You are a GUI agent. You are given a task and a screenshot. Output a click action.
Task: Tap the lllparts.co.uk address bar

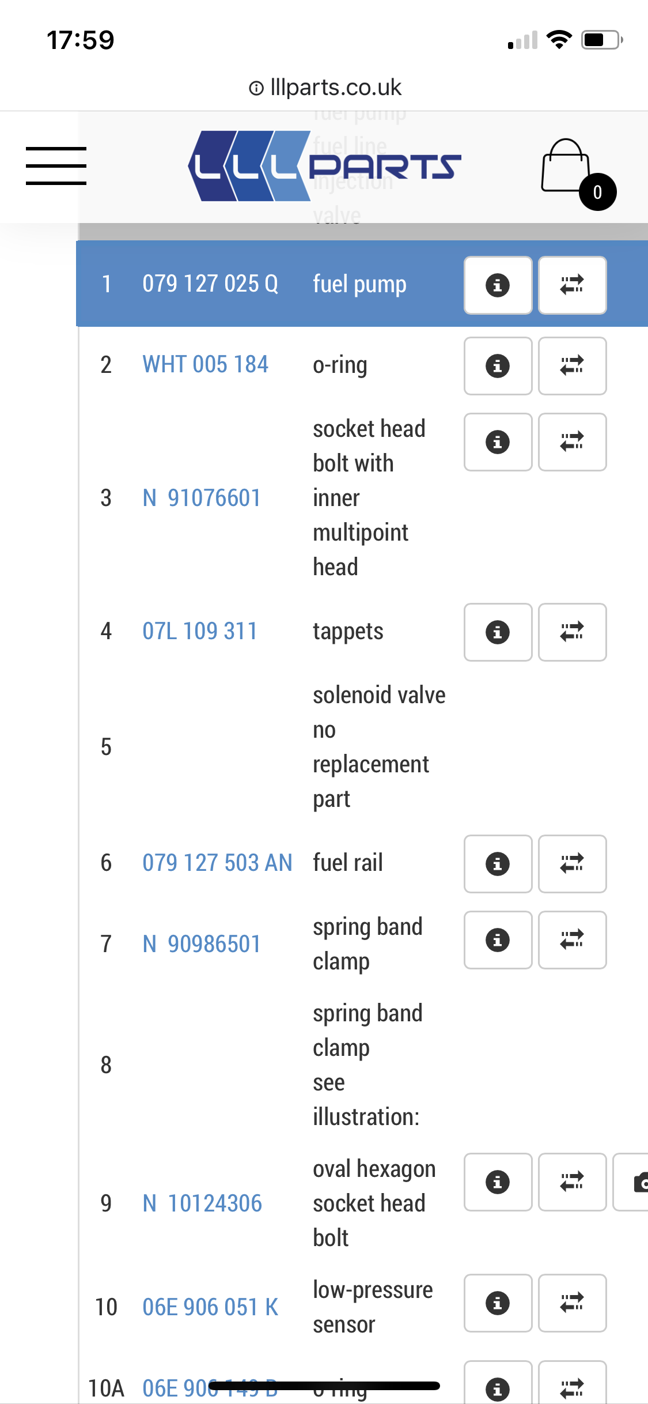[x=324, y=88]
